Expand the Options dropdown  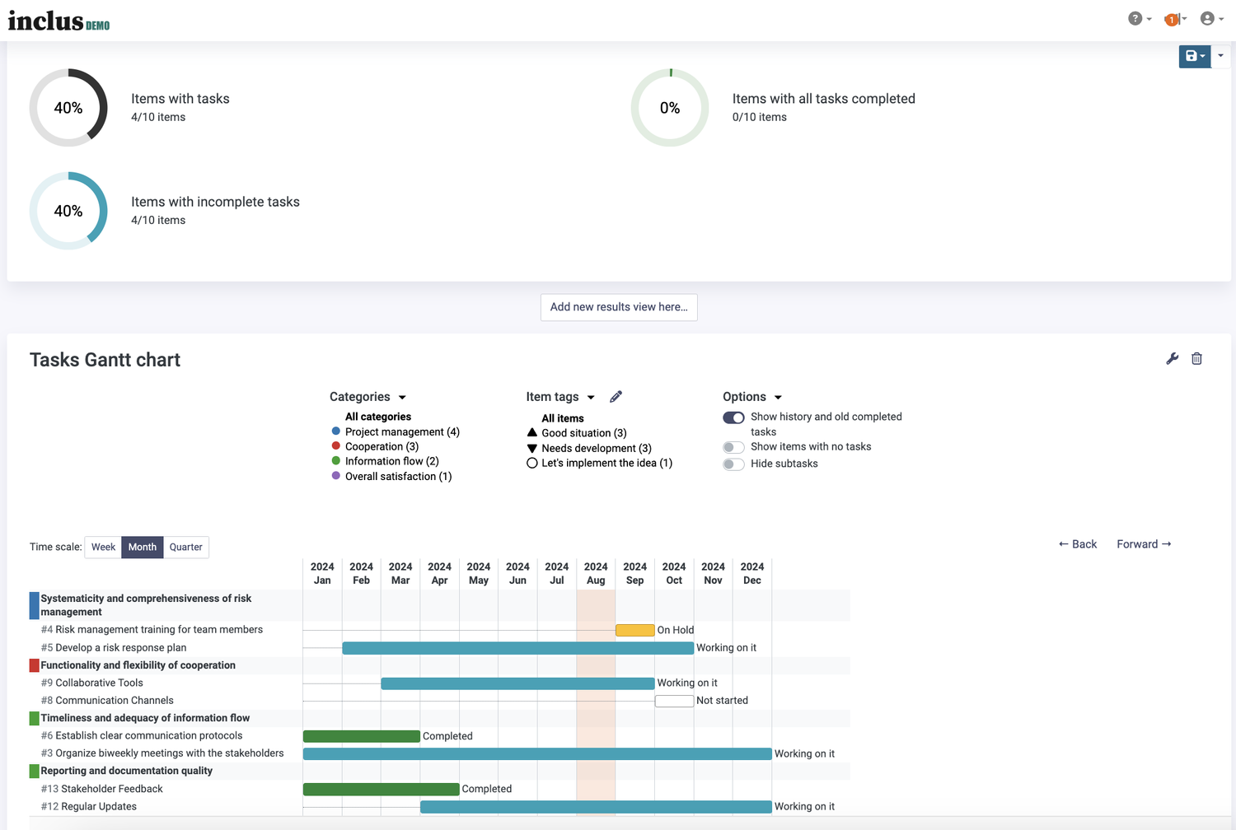pyautogui.click(x=752, y=397)
